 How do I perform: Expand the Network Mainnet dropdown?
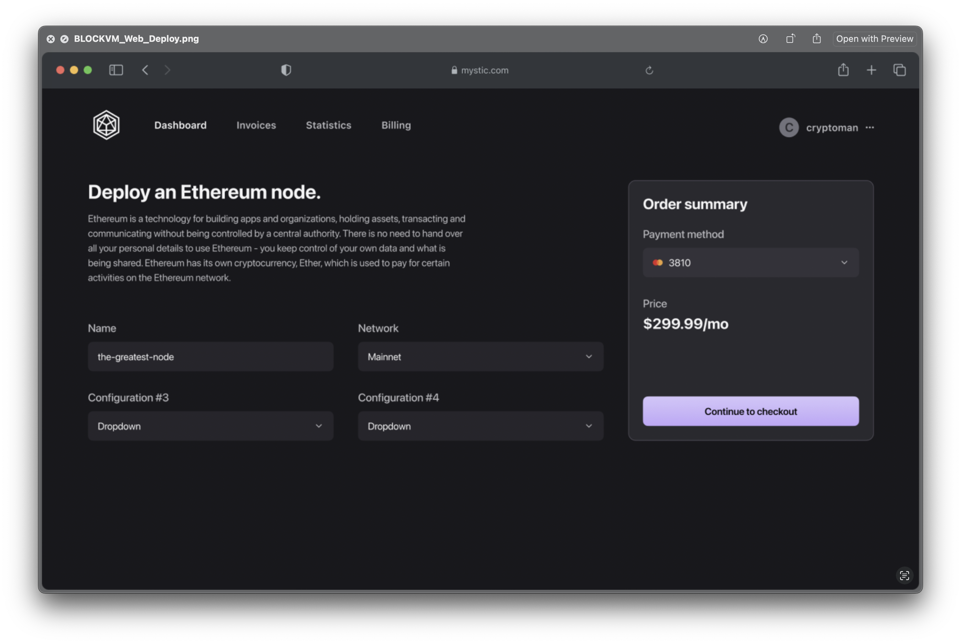[x=480, y=357]
